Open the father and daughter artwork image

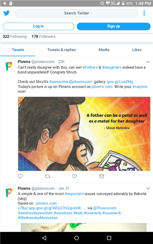click(84, 134)
